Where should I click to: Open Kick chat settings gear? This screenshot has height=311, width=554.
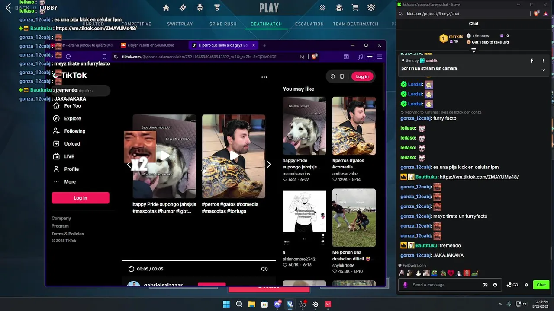(x=526, y=285)
